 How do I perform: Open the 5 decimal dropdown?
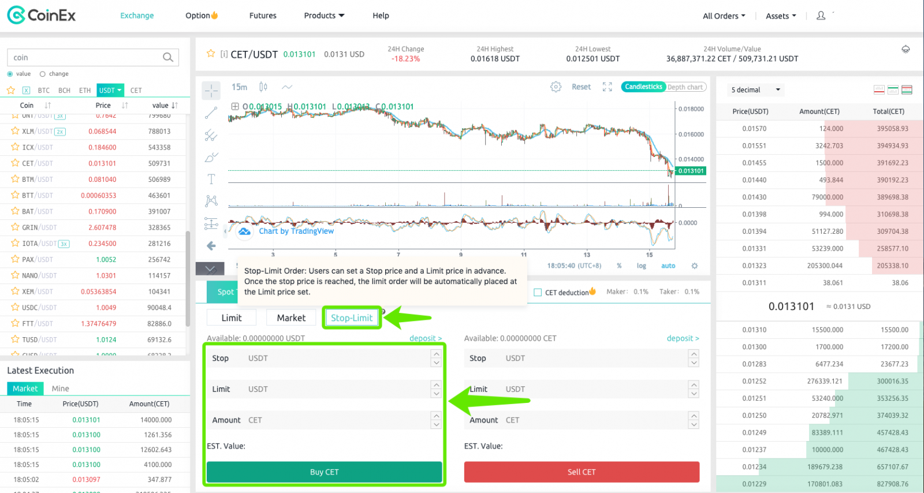(755, 89)
